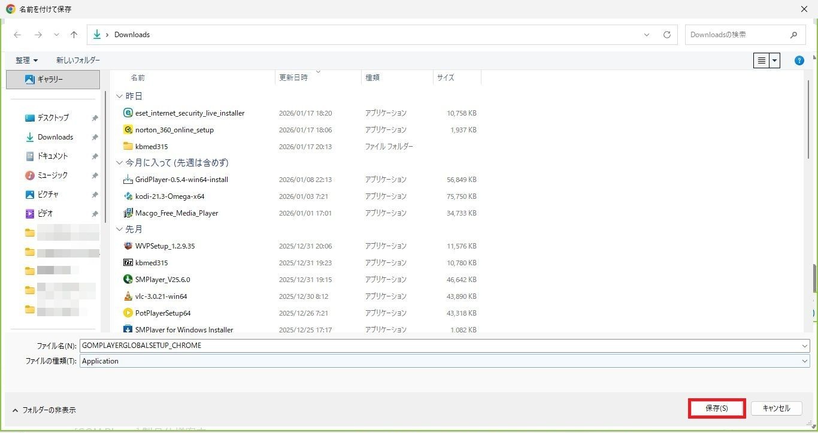Open the 整理 menu
The height and width of the screenshot is (433, 818).
click(x=26, y=60)
